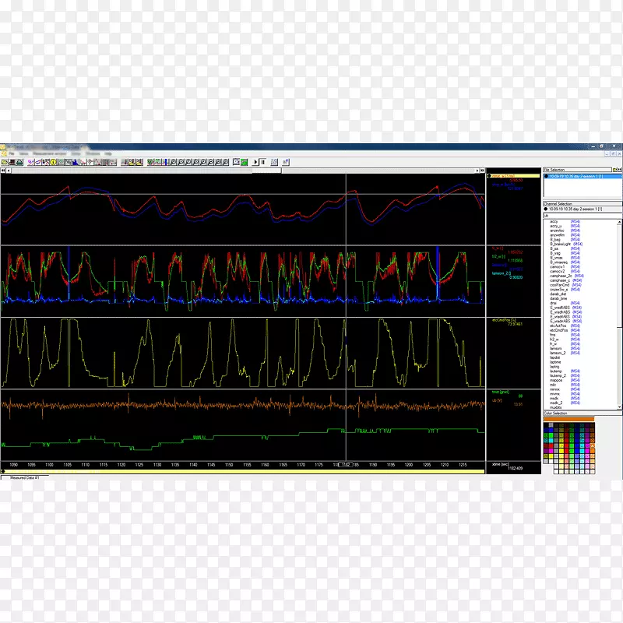Open the Help menu
This screenshot has width=623, height=623.
pos(109,153)
